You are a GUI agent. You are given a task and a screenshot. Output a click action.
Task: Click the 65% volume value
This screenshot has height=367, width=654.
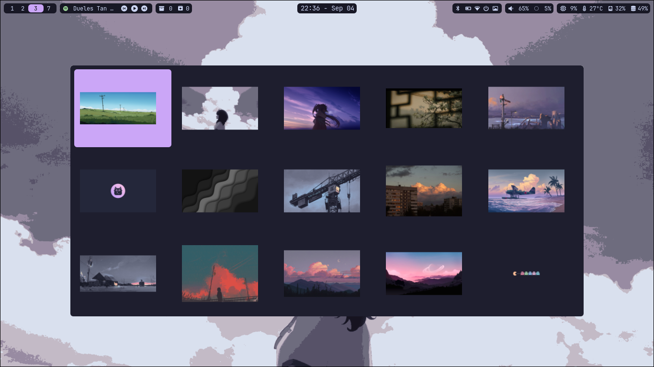[x=524, y=9]
